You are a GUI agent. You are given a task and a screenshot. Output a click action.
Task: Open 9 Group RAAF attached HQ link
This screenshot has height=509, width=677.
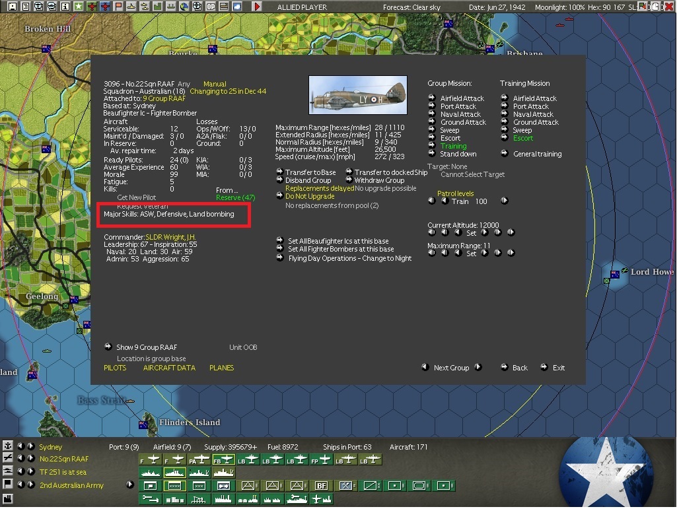click(x=164, y=98)
